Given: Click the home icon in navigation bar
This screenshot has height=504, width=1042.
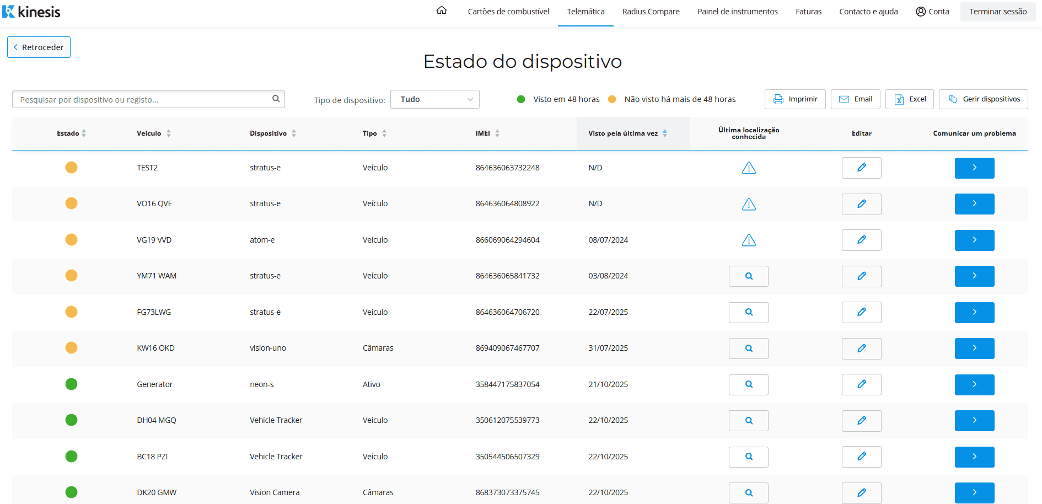Looking at the screenshot, I should (x=441, y=10).
